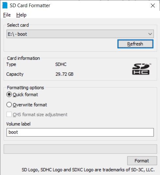Open the Select card dropdown arrow
160x175 pixels.
coord(150,34)
